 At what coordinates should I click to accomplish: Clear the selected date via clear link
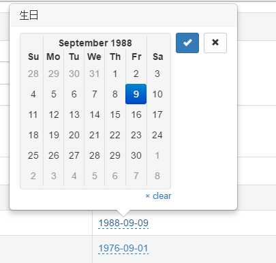pyautogui.click(x=158, y=196)
